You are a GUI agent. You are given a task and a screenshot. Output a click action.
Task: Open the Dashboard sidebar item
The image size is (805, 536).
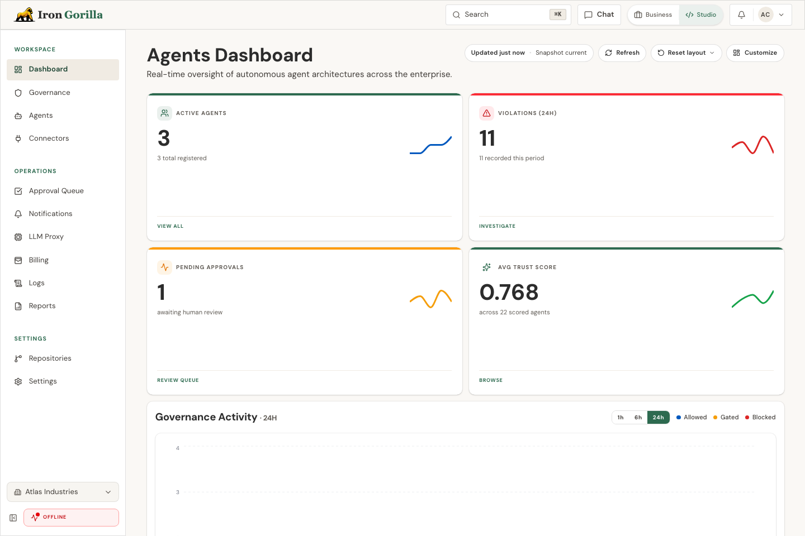coord(63,69)
